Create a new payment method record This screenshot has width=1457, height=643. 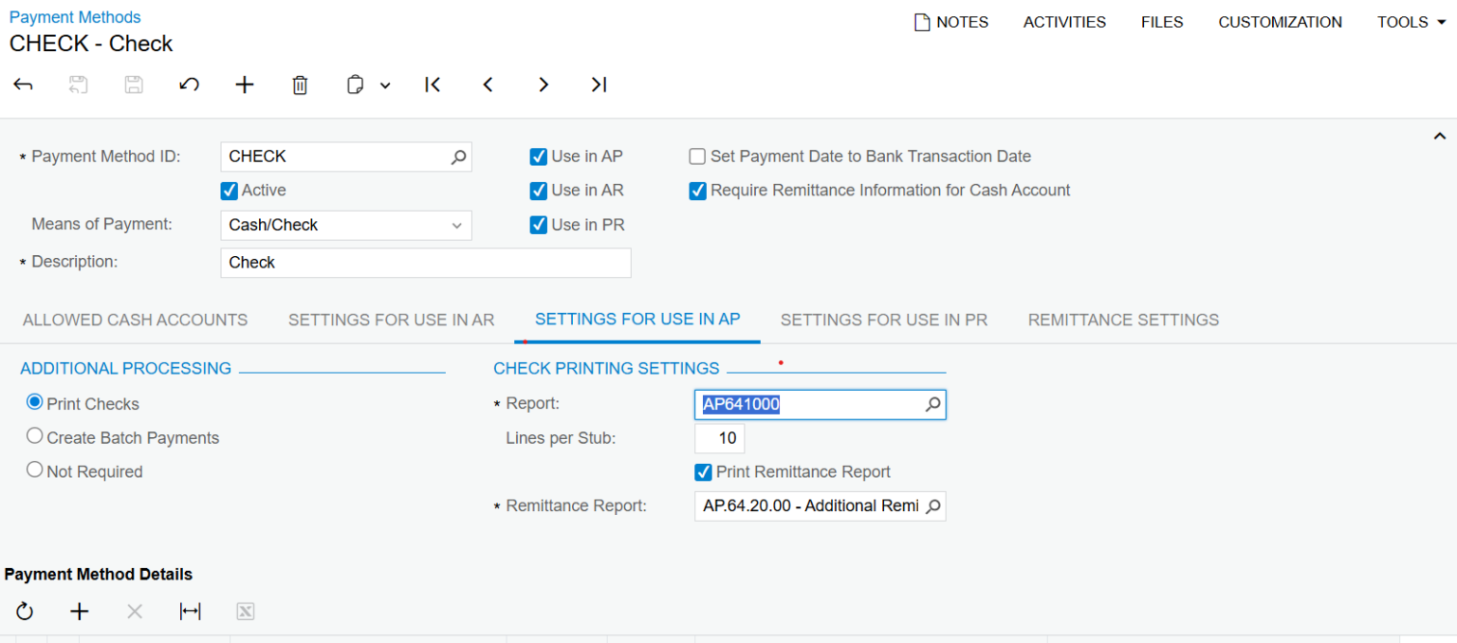pos(244,84)
